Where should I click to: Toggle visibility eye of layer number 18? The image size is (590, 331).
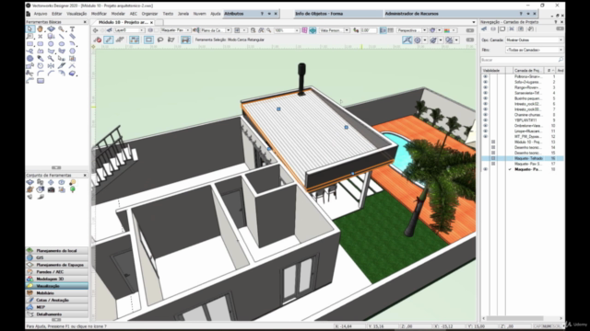485,169
